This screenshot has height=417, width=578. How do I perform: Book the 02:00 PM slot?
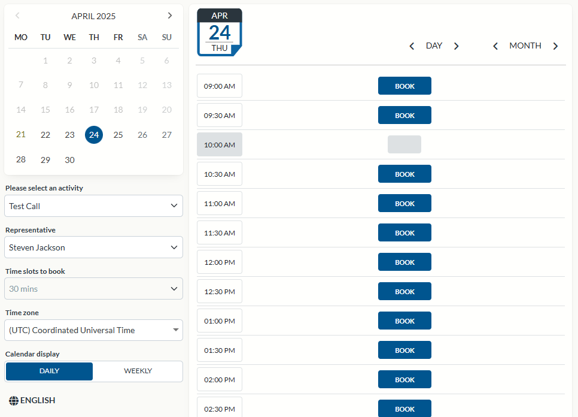tap(404, 379)
